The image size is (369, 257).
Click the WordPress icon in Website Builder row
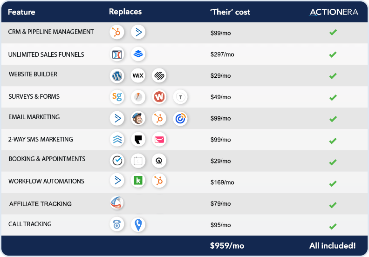(x=116, y=75)
